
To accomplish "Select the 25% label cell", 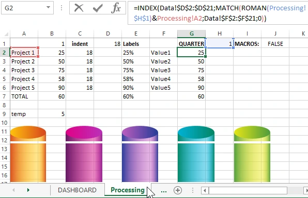I will (136, 53).
